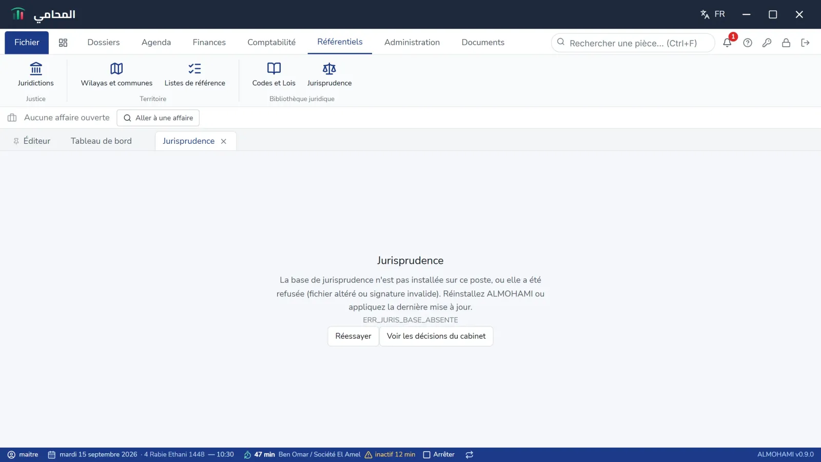Image resolution: width=821 pixels, height=462 pixels.
Task: Open the help question mark icon
Action: click(x=748, y=43)
